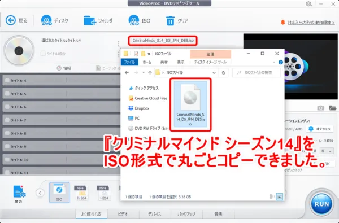Take a snapshot with camera icon
Viewport: 339px width, 223px height.
pyautogui.click(x=320, y=108)
